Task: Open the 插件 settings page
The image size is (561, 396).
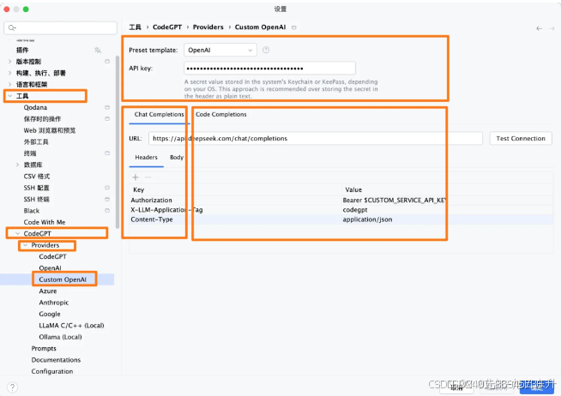Action: coord(22,50)
